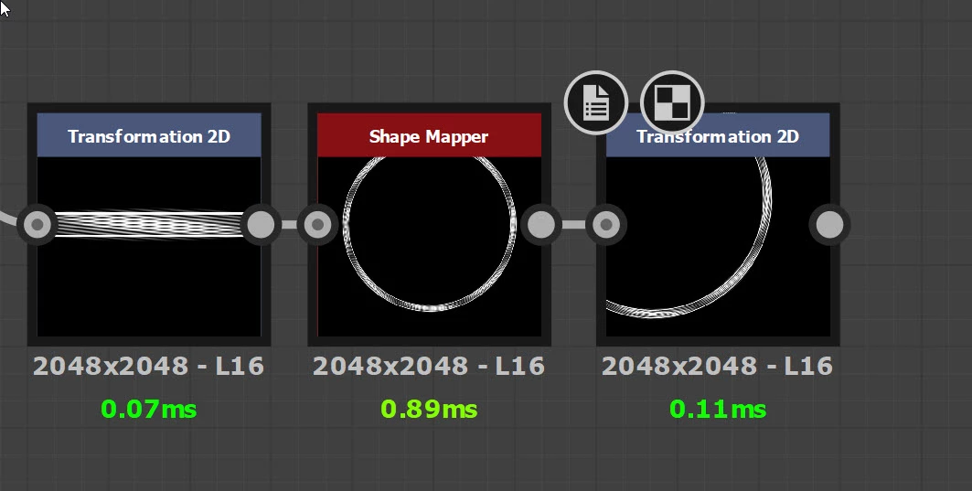The width and height of the screenshot is (972, 491).
Task: Click the resolution label under Shape Mapper
Action: pyautogui.click(x=429, y=367)
